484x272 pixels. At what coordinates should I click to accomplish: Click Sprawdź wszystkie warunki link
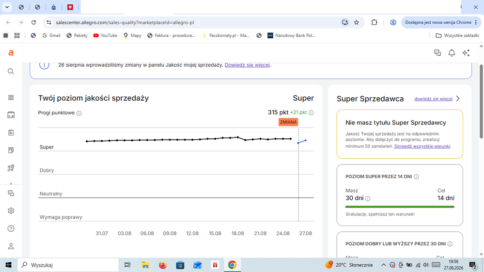(422, 146)
